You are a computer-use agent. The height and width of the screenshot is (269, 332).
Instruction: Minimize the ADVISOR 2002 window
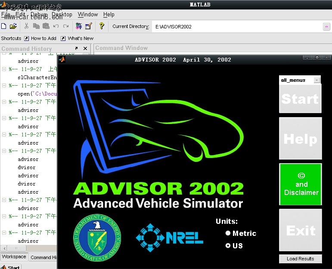307,58
